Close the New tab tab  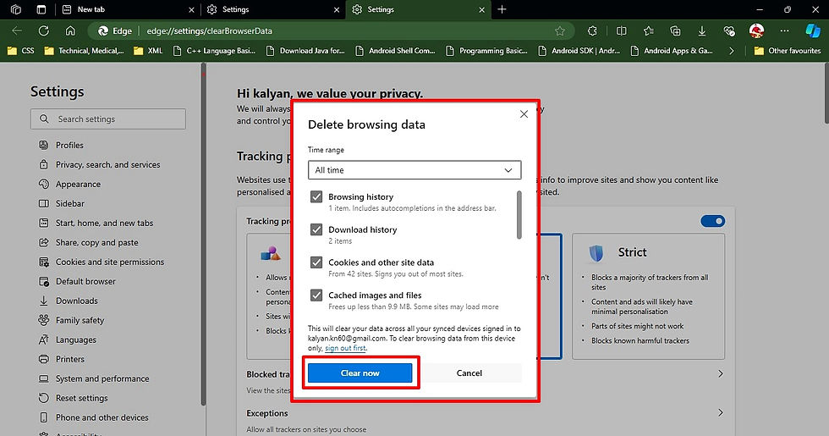191,9
